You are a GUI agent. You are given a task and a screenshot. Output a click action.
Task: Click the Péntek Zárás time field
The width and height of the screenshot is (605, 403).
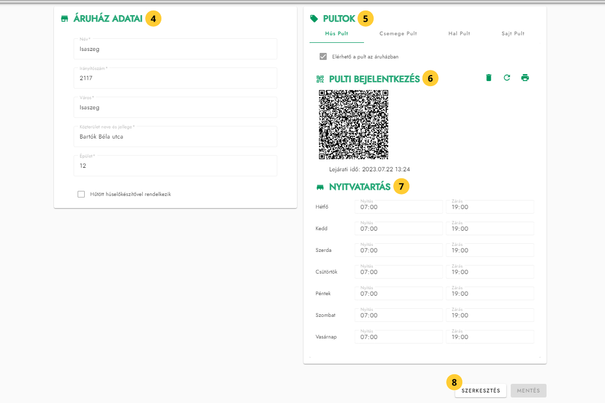[x=490, y=294]
